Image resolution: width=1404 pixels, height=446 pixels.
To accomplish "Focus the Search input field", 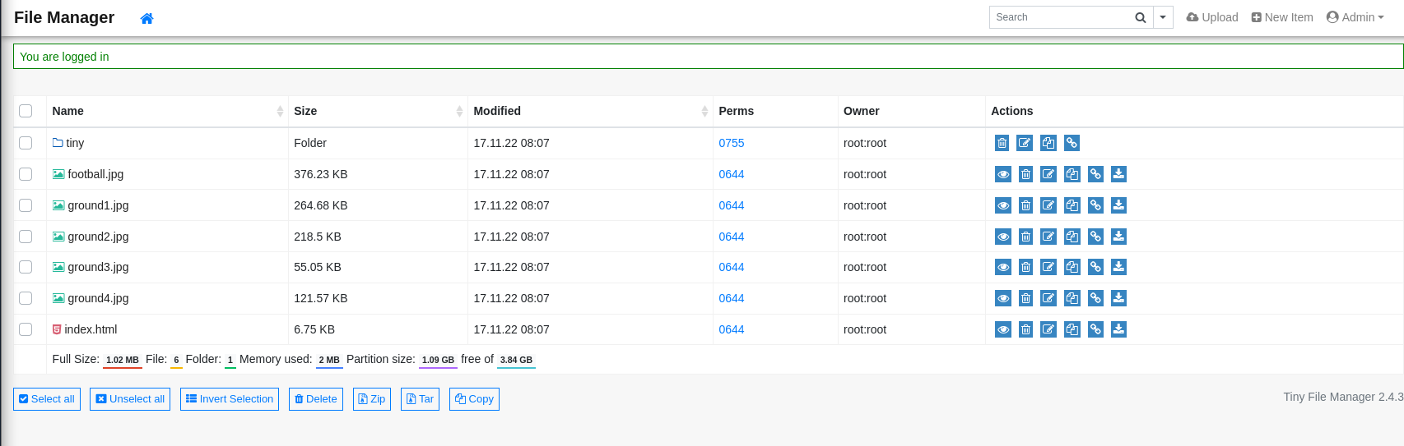I will [x=1059, y=17].
